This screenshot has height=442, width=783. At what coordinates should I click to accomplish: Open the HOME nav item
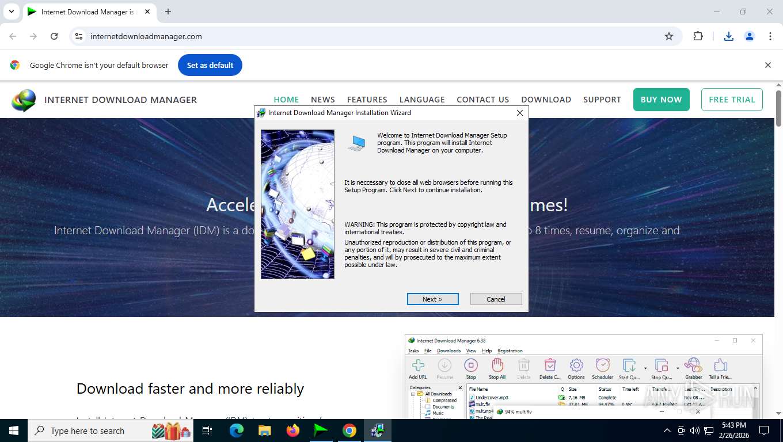(x=286, y=100)
